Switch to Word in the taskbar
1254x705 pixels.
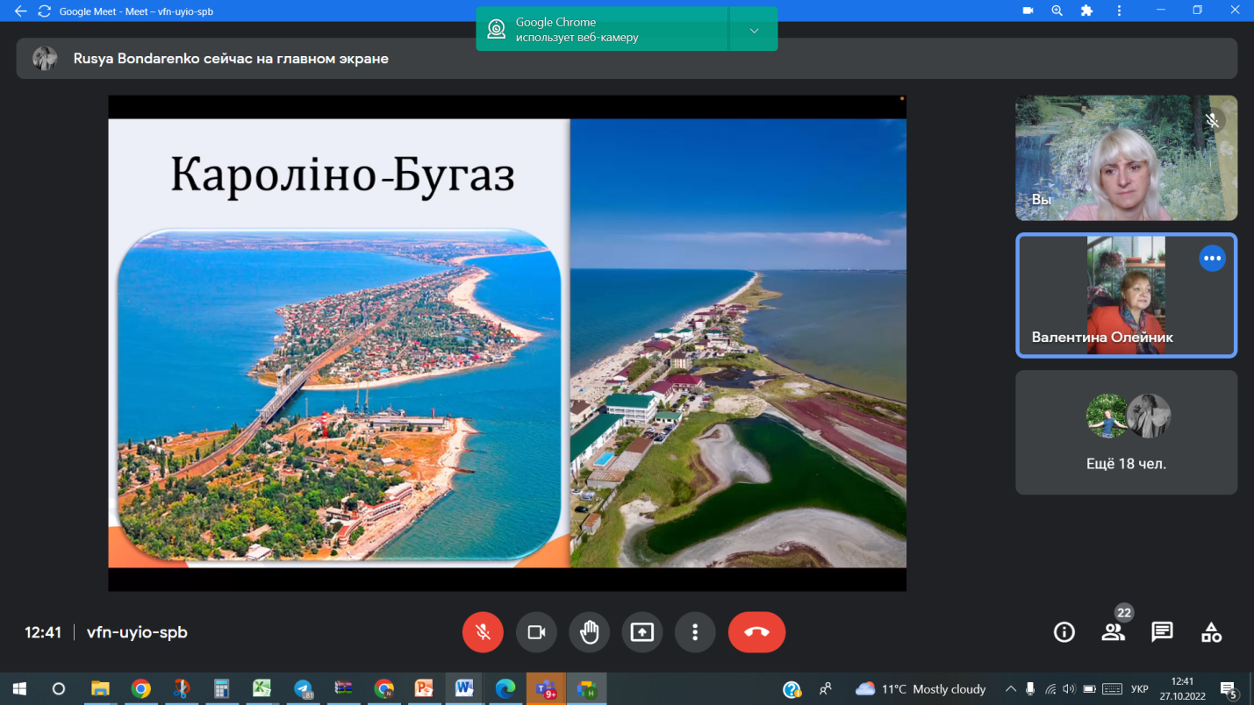point(464,688)
